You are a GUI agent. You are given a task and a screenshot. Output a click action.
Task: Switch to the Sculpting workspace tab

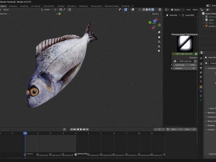24,6
